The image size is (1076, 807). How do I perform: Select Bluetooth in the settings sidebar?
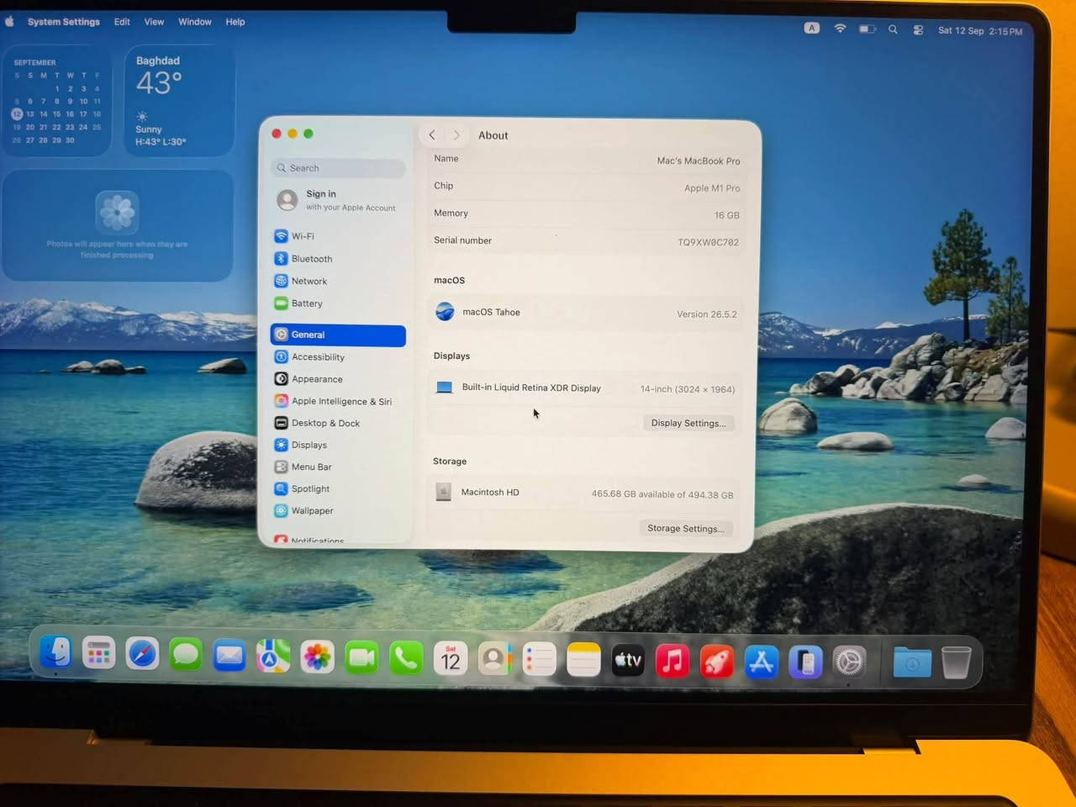(338, 259)
